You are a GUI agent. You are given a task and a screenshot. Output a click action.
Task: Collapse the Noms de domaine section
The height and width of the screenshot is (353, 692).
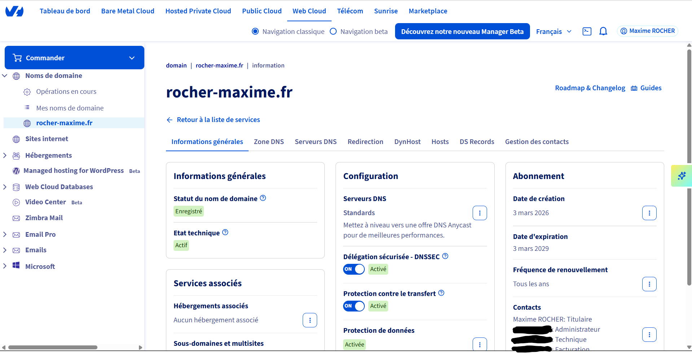(x=5, y=75)
